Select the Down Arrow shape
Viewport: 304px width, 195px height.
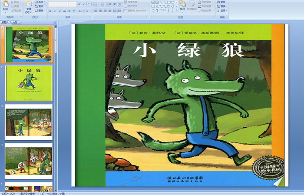172,7
